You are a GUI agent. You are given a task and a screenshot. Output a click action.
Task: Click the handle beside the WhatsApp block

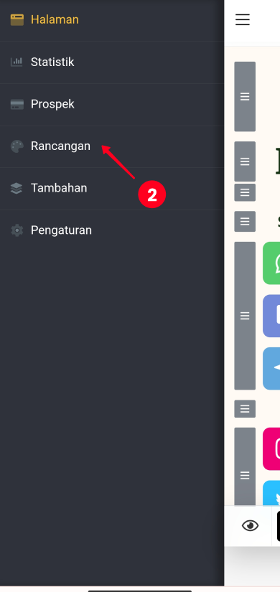[x=245, y=316]
